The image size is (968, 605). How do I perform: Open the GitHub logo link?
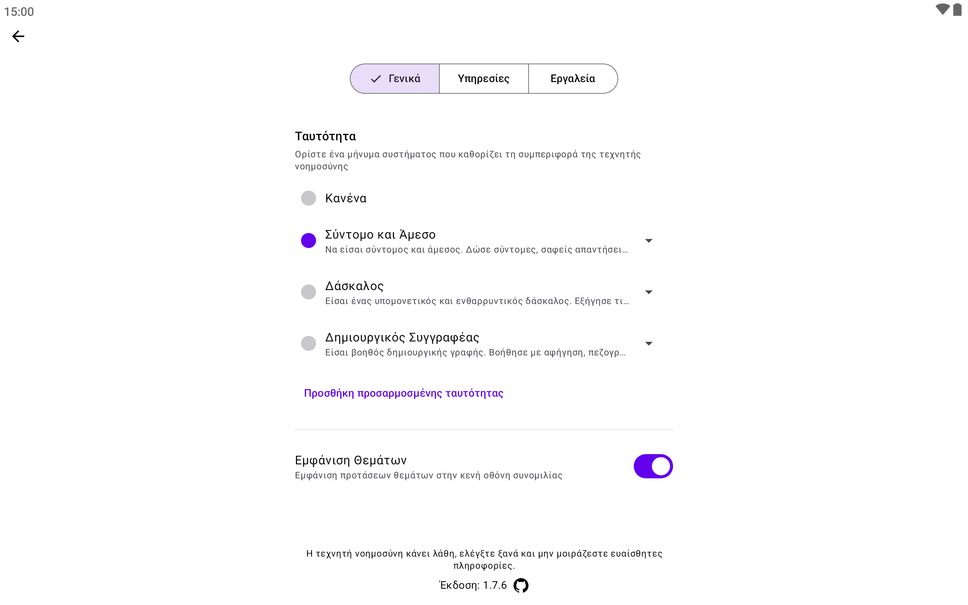(520, 585)
